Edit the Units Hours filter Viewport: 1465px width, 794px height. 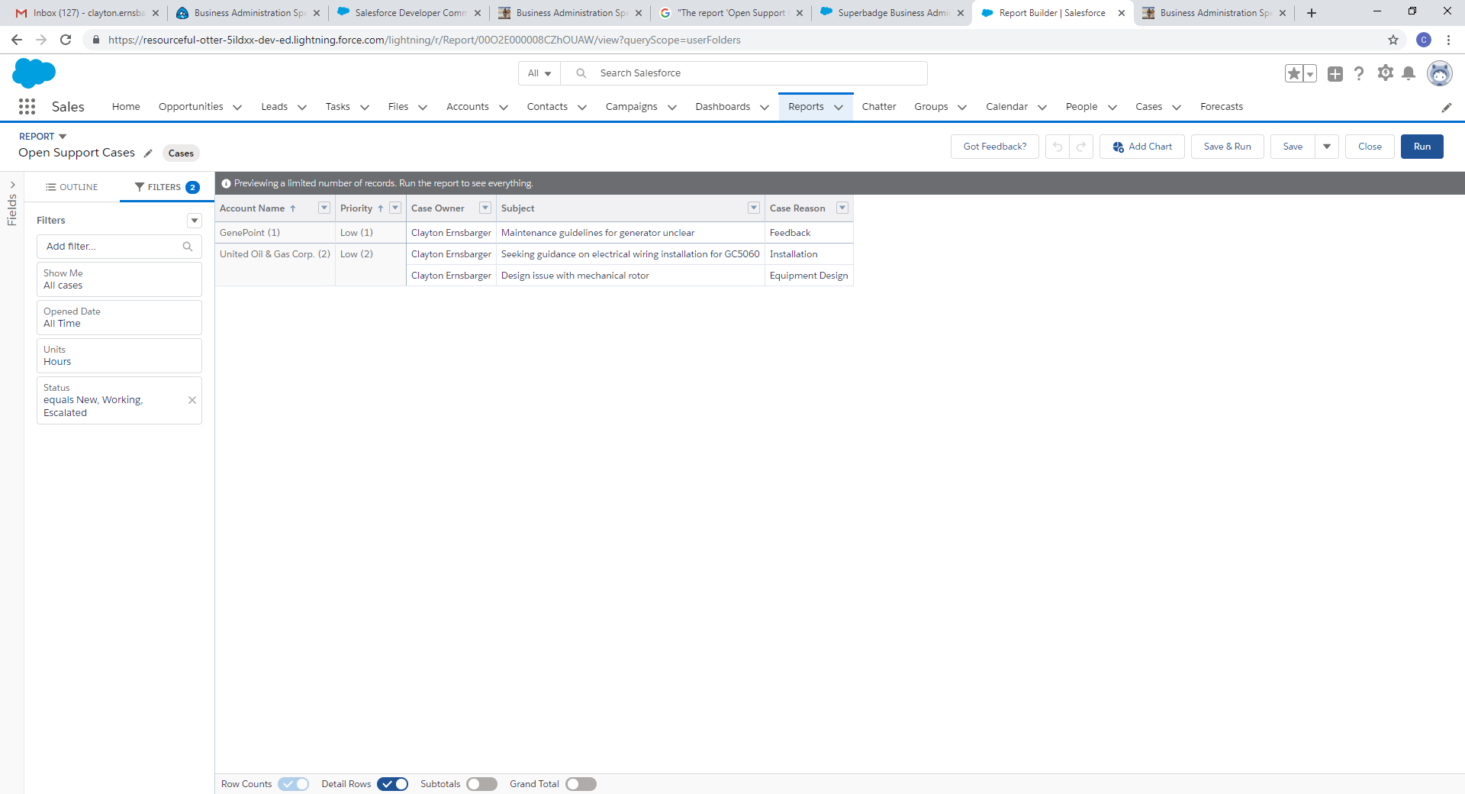(x=119, y=356)
